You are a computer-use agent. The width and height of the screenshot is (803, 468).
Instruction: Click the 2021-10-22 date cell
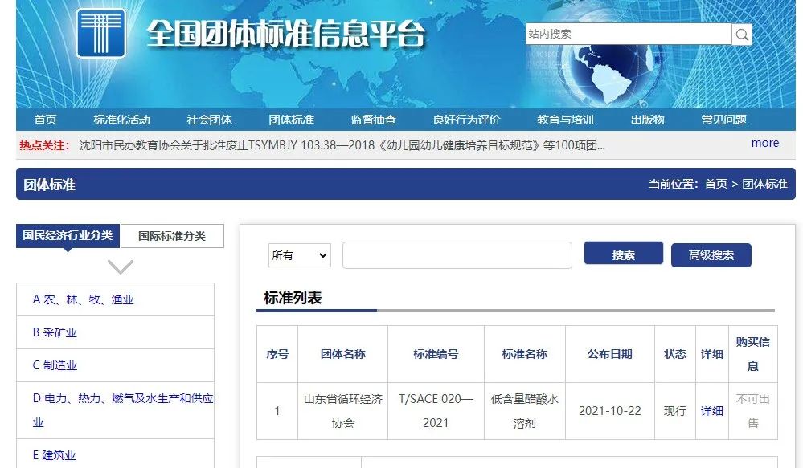click(x=610, y=411)
